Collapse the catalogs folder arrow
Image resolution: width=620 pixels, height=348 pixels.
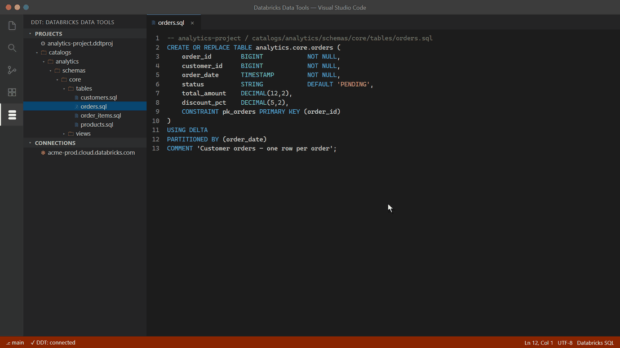[x=37, y=52]
